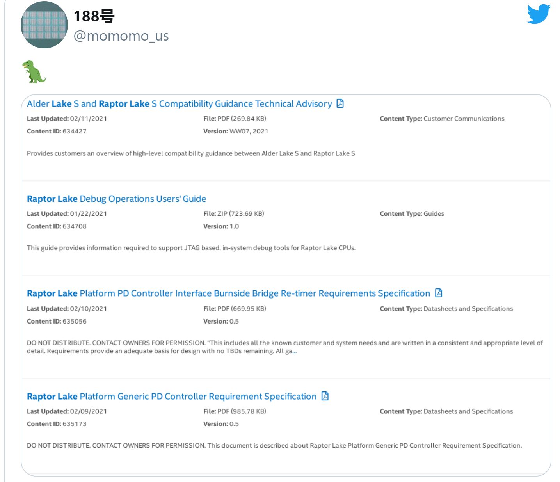Click the 188号 display name
560x482 pixels.
coord(94,16)
